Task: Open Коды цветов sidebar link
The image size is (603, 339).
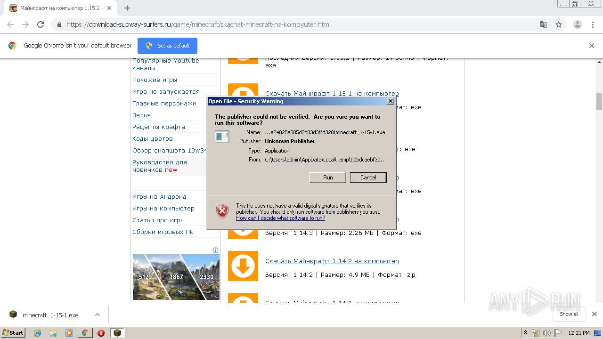Action: 153,138
